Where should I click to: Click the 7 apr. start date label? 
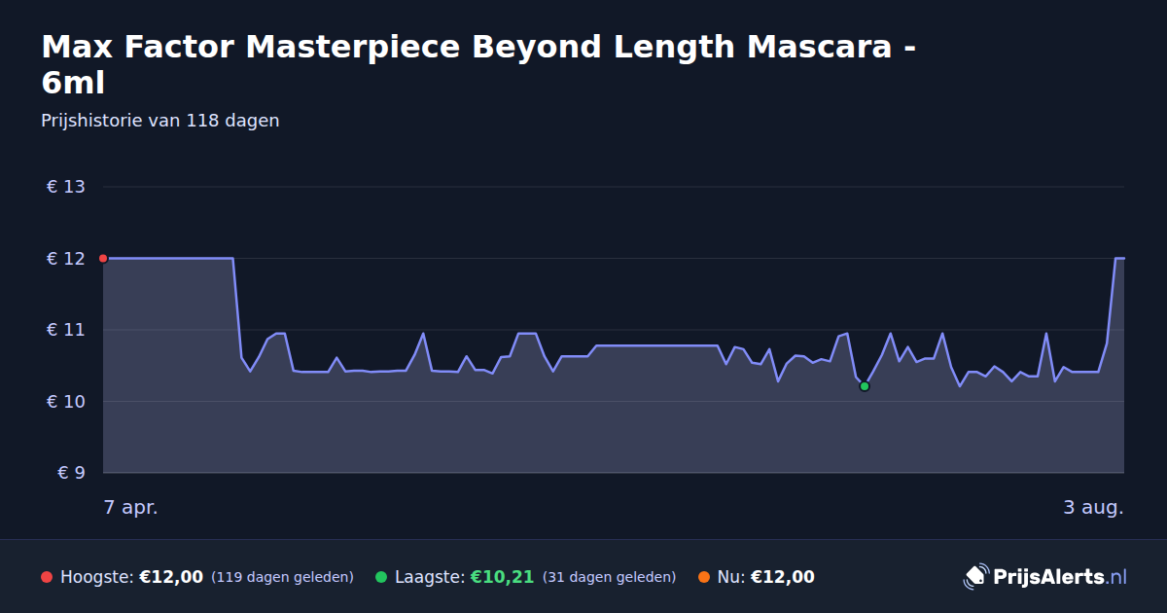pos(131,507)
